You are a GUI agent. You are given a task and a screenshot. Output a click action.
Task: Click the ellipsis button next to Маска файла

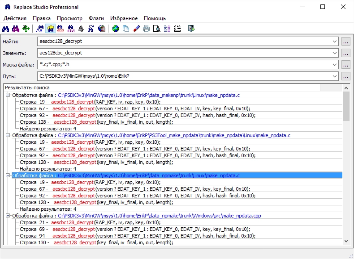point(345,65)
